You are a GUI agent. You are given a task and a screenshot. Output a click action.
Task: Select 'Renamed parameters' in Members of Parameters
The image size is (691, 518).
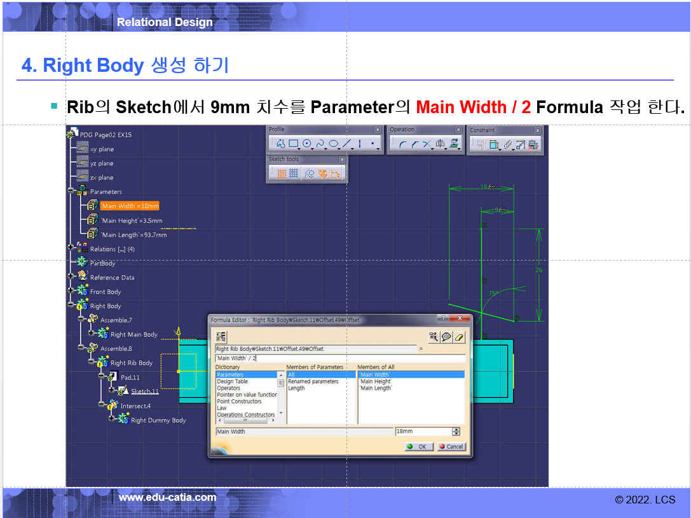[x=313, y=381]
